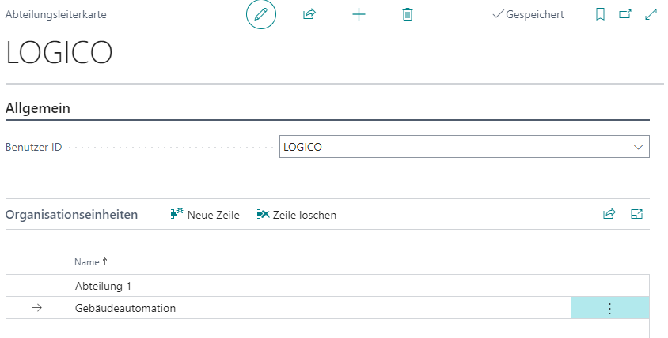The height and width of the screenshot is (338, 668).
Task: Collapse the Allgemein section heading
Action: 38,108
